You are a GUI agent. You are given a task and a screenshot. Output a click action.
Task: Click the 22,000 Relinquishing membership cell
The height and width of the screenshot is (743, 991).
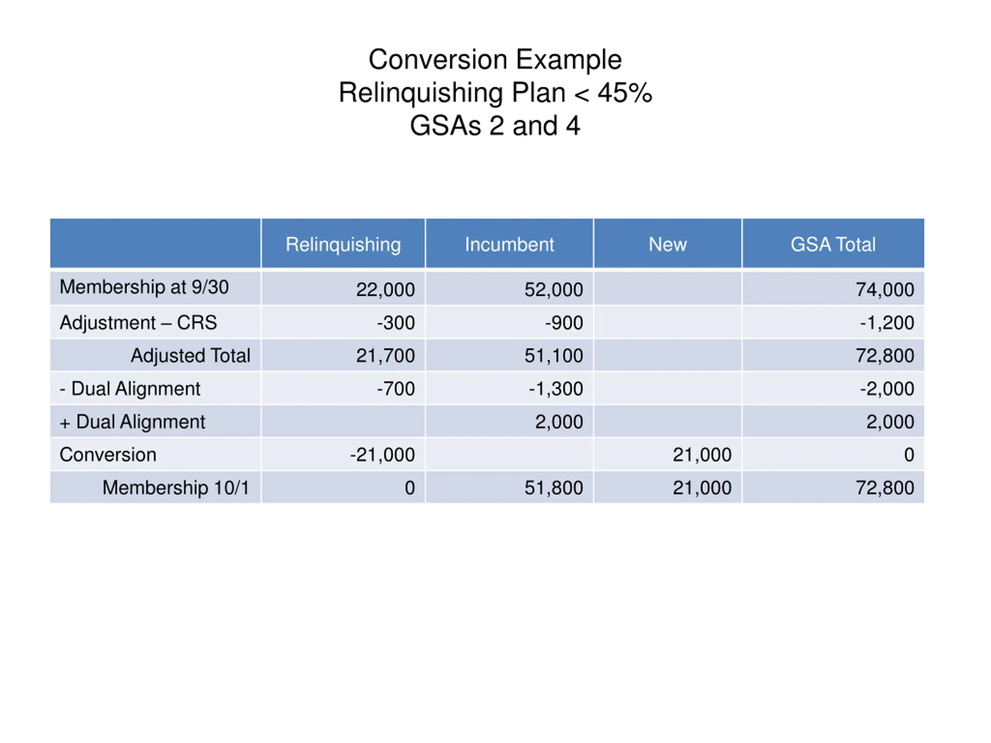tap(385, 290)
